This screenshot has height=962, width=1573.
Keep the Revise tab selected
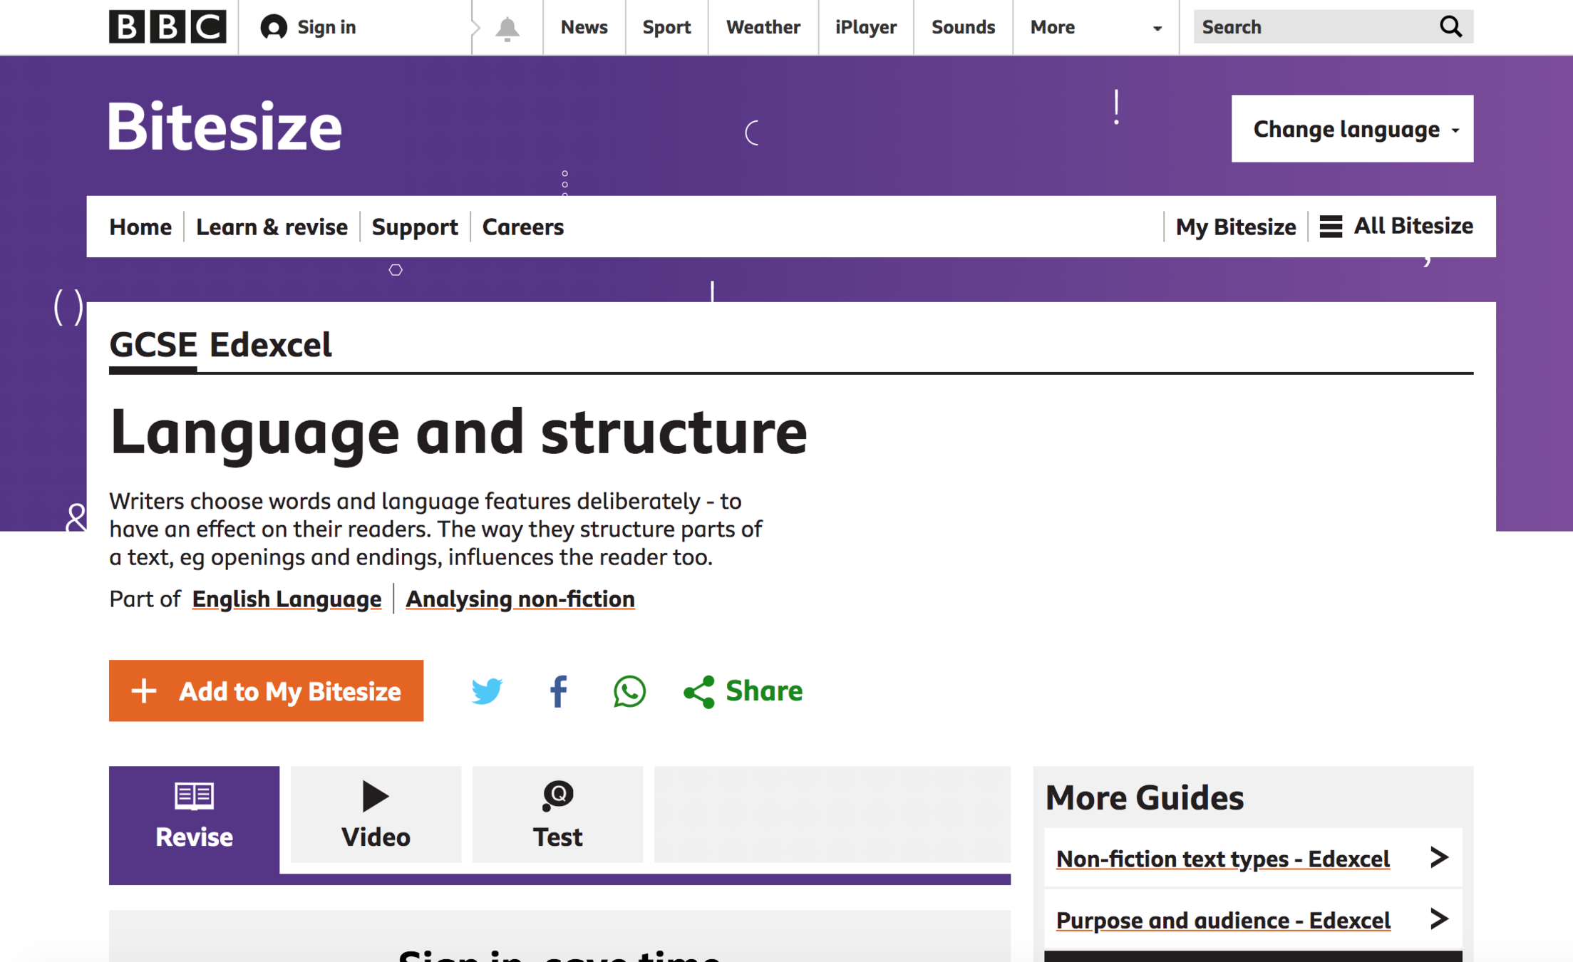tap(193, 814)
